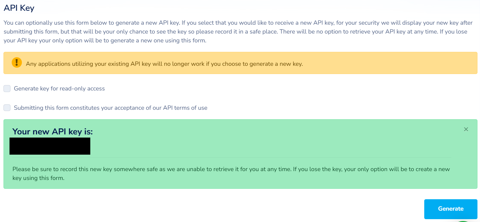Enable the read-only access checkbox

(7, 89)
